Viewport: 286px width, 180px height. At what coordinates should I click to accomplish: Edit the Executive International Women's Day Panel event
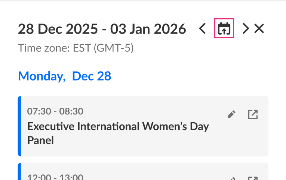pyautogui.click(x=232, y=115)
